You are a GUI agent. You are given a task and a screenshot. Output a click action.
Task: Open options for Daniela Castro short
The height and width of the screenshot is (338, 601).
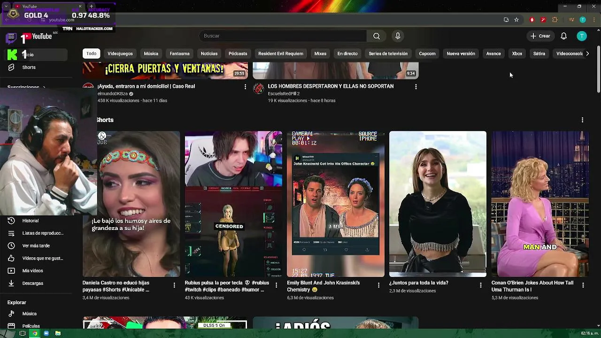click(174, 285)
